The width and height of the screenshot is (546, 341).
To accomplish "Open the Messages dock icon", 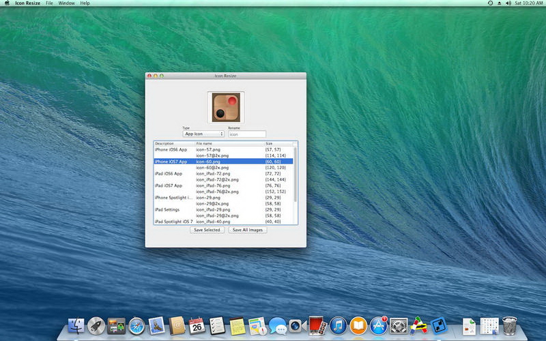I will (x=277, y=326).
